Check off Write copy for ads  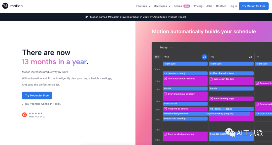point(211,79)
